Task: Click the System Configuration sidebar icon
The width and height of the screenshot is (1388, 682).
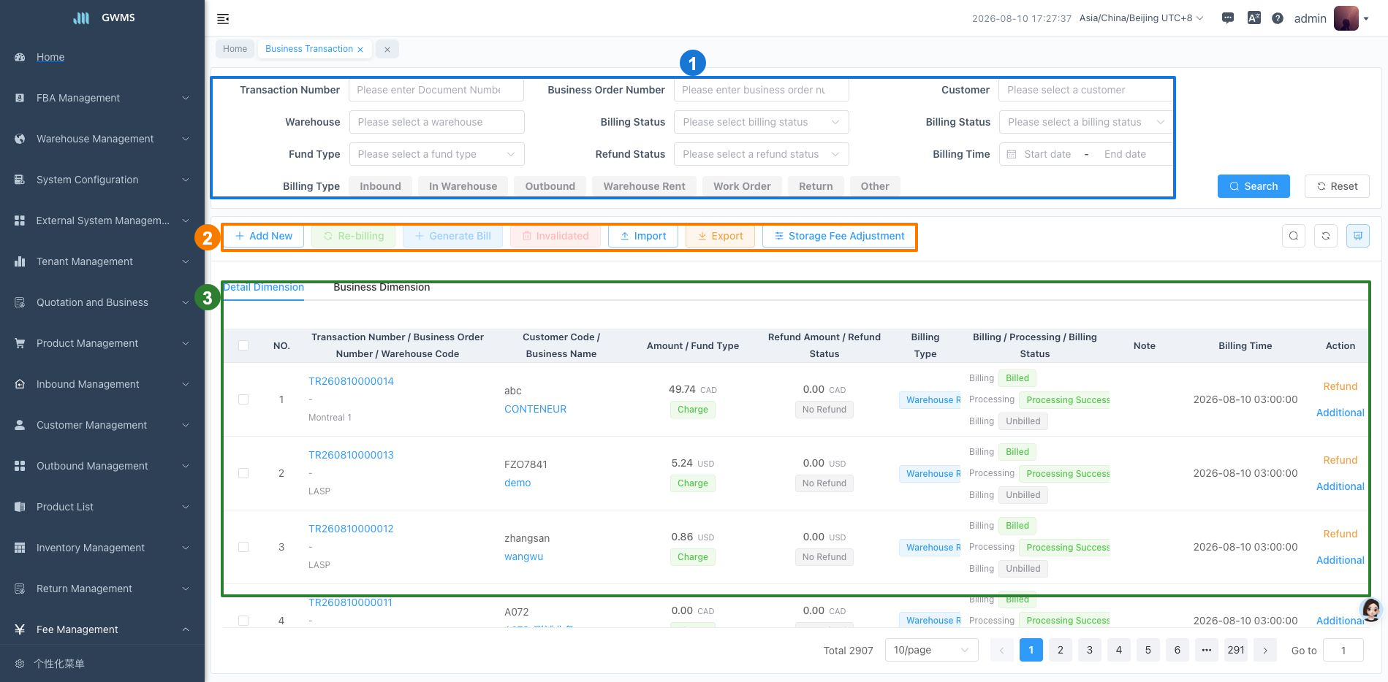Action: click(20, 180)
